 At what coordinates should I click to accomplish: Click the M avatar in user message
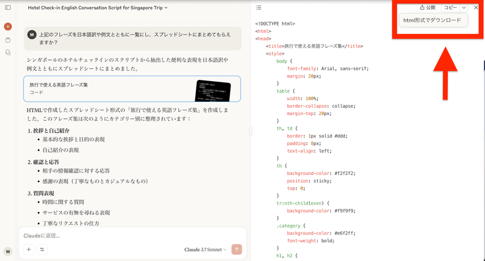point(32,35)
